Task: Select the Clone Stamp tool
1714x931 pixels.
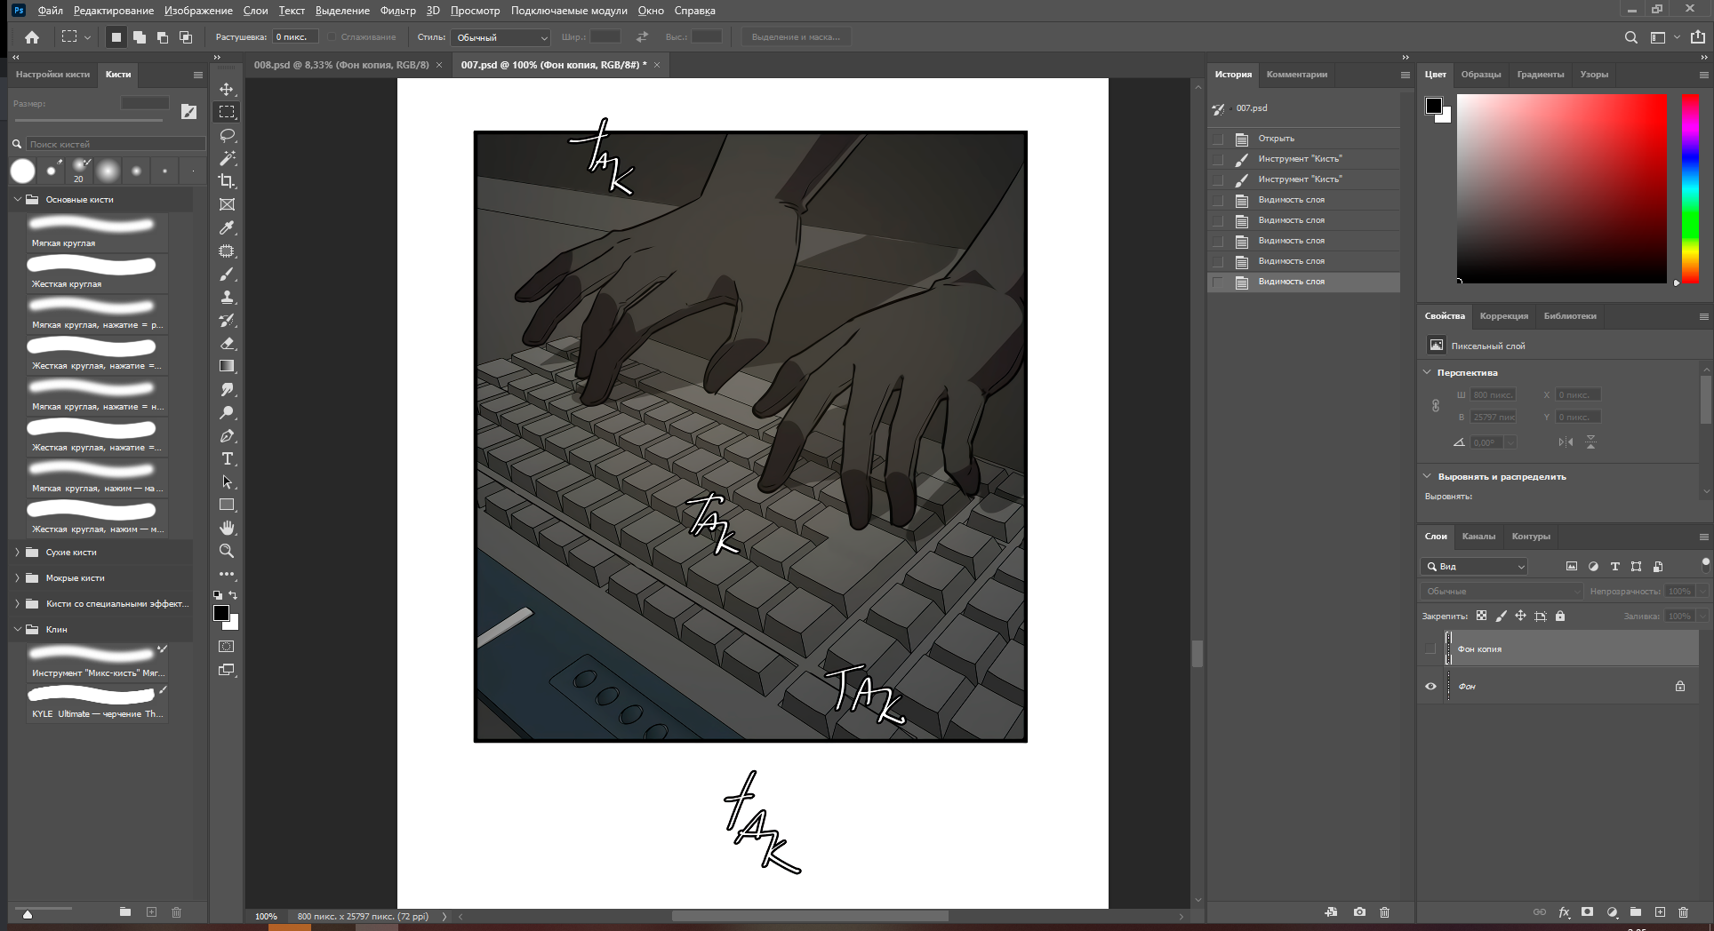Action: click(x=227, y=297)
